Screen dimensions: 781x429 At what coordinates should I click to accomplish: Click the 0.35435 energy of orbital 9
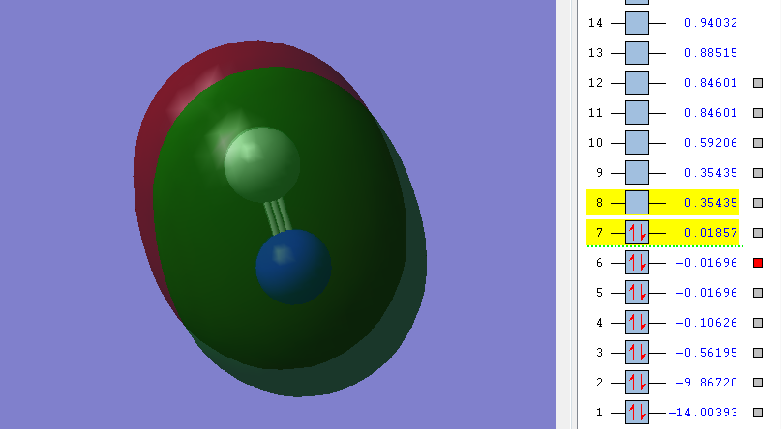pos(710,173)
